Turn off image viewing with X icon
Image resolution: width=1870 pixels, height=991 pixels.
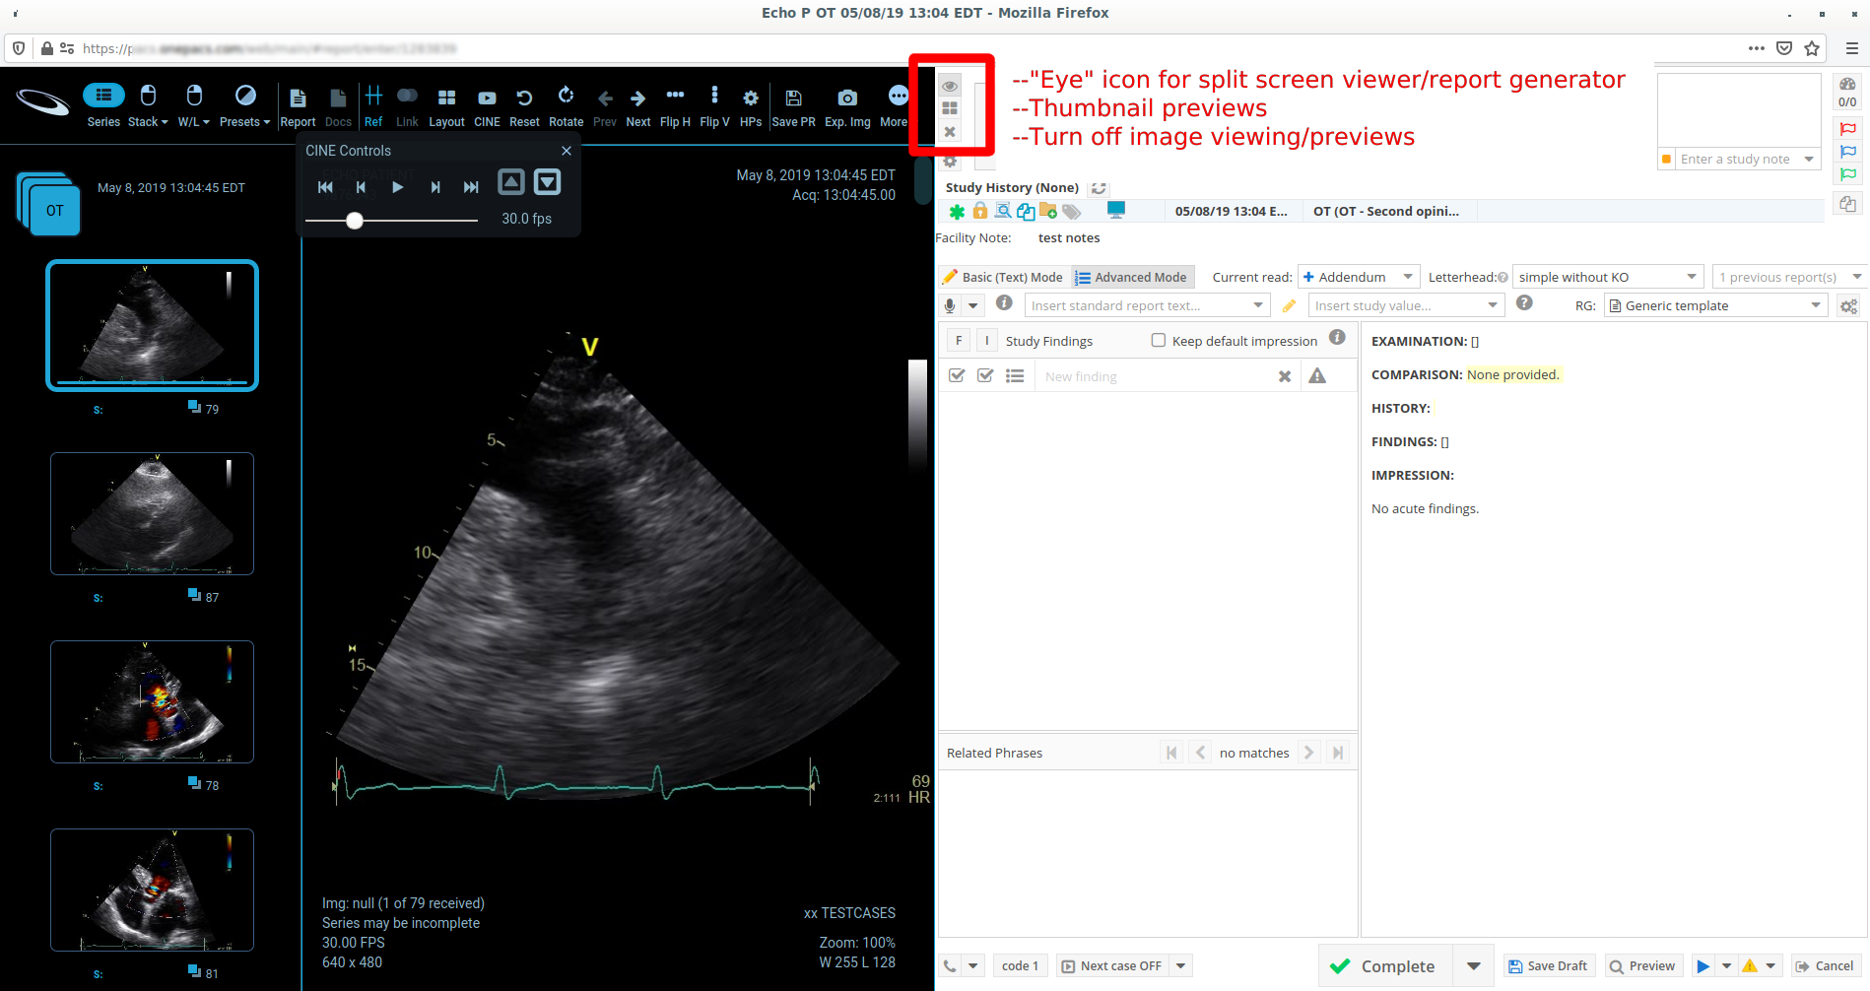coord(950,132)
